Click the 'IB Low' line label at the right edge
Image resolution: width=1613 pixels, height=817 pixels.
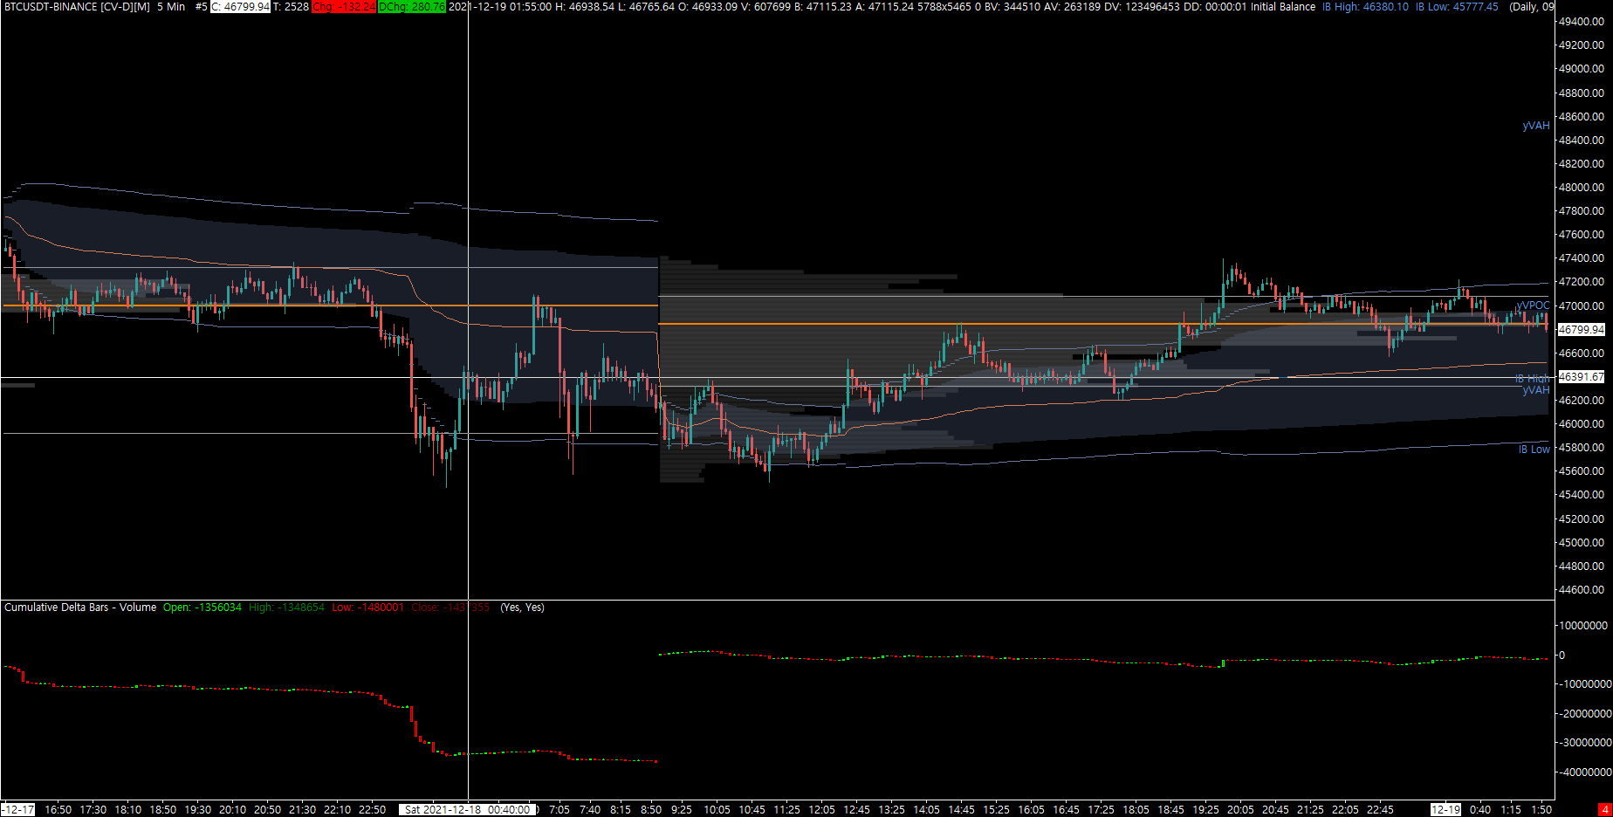[1534, 450]
